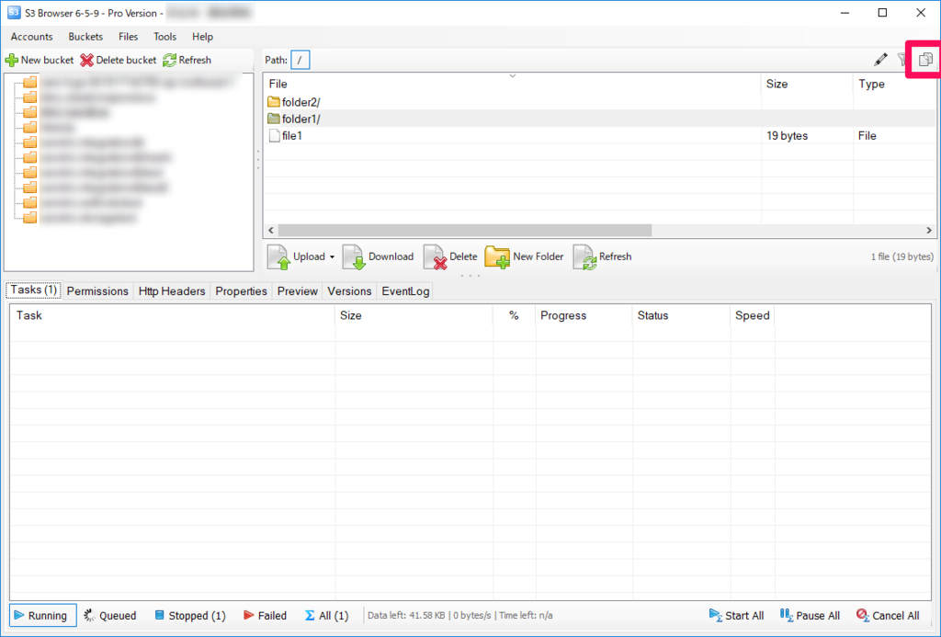Click the file list scrollbar left arrow
Image resolution: width=941 pixels, height=637 pixels.
coord(271,231)
